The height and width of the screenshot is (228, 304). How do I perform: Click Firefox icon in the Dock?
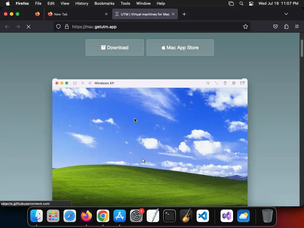click(x=86, y=216)
